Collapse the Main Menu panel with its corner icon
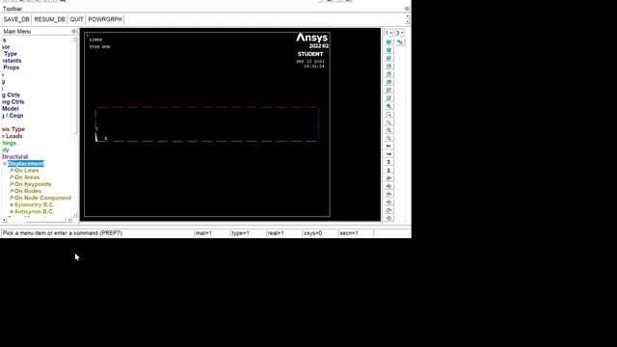617x347 pixels. (x=74, y=31)
